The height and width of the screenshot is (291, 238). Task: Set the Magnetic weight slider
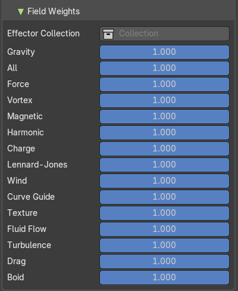pos(164,116)
